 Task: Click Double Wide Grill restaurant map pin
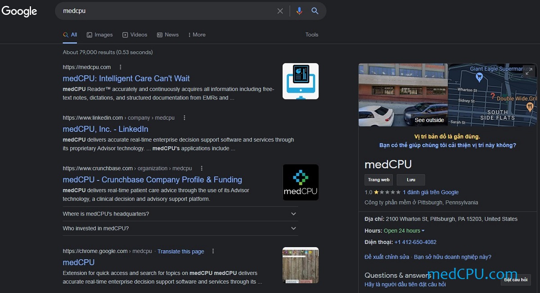[530, 107]
